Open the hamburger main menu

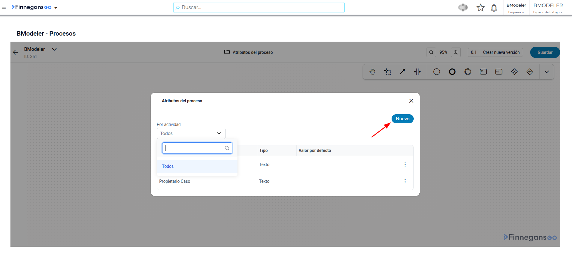[4, 7]
